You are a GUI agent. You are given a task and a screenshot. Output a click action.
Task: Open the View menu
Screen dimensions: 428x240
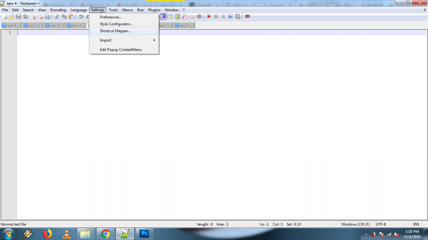42,10
